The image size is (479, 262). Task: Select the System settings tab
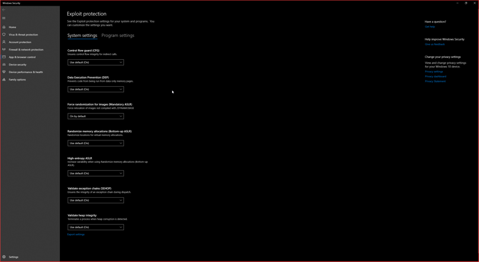tap(82, 36)
